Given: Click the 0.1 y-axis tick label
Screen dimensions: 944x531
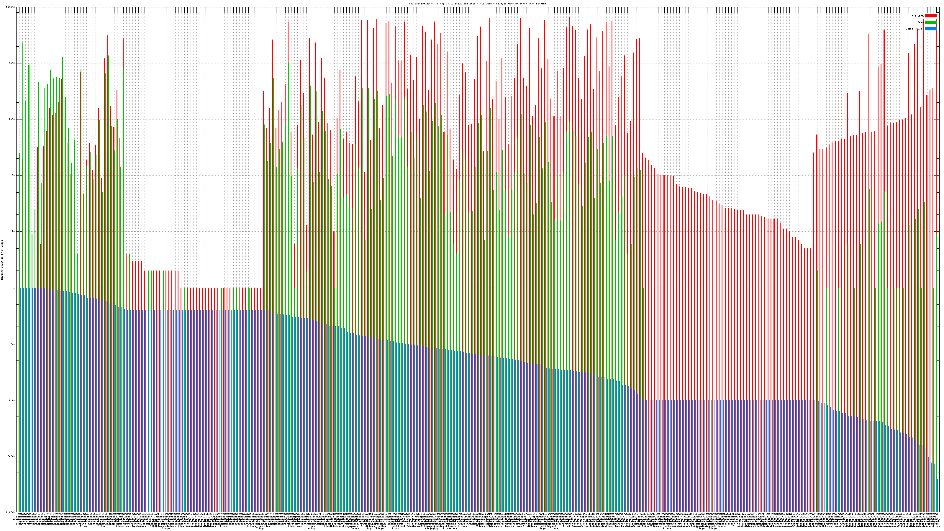Looking at the screenshot, I should tap(13, 344).
